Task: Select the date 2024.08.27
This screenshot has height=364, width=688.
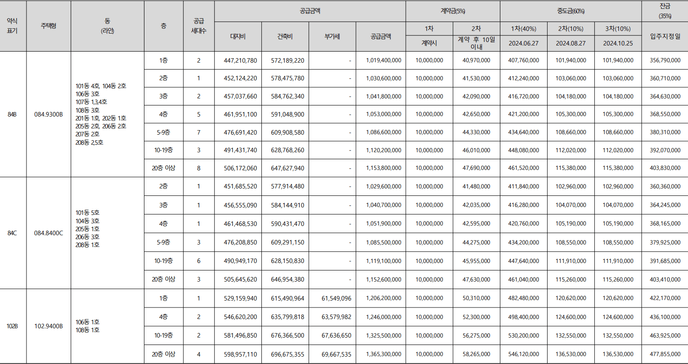Action: point(571,43)
